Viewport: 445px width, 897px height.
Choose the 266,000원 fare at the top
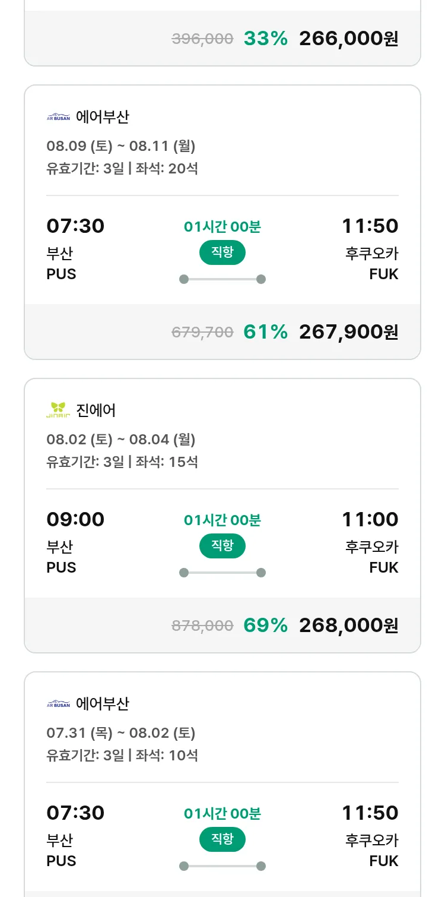click(x=348, y=39)
